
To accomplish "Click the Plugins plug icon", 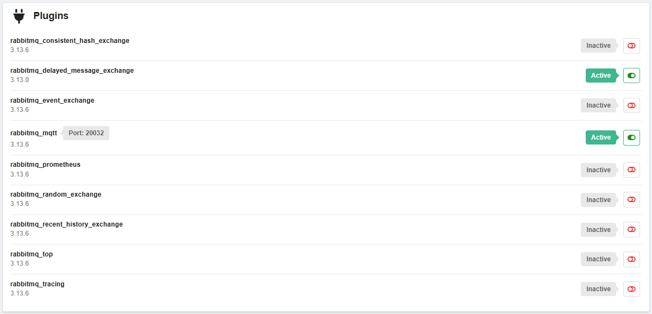I will [x=19, y=16].
